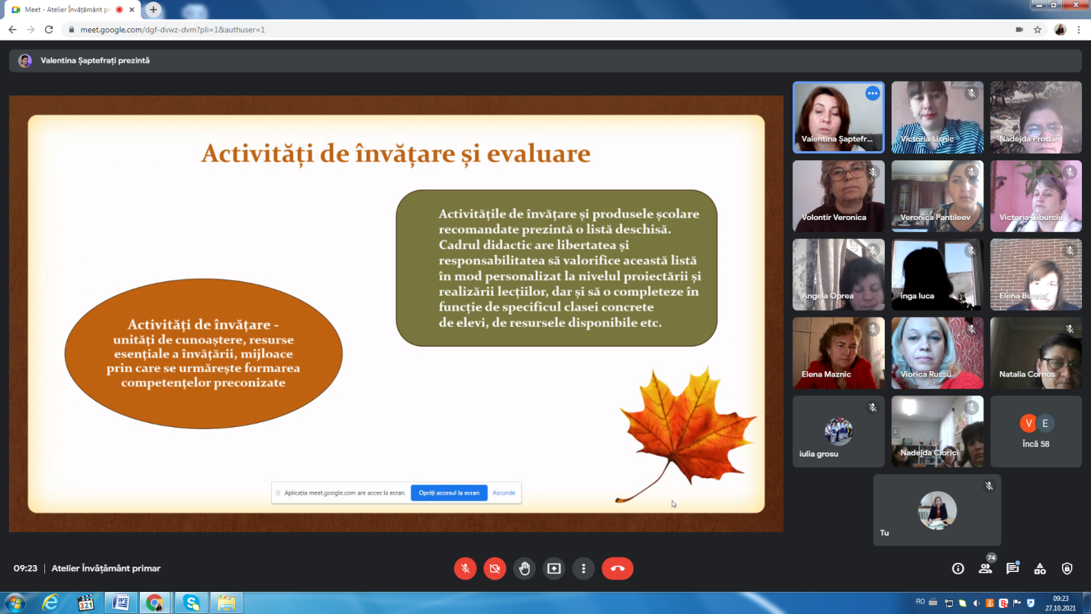Open chat with everyone icon
Viewport: 1091px width, 614px height.
coord(1012,568)
